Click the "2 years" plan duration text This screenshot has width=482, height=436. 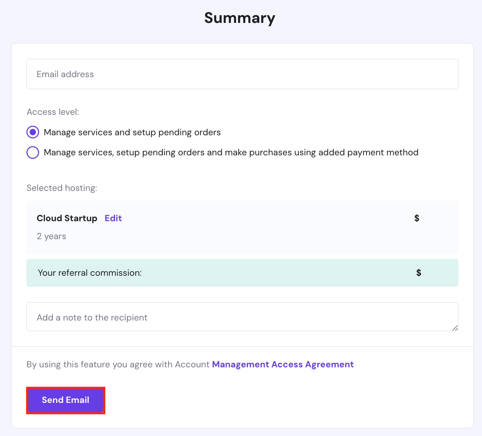tap(51, 236)
